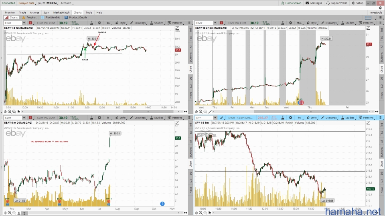Open symbol dropdown in the 1m EBAY chart
385x216 pixels.
tap(24, 23)
